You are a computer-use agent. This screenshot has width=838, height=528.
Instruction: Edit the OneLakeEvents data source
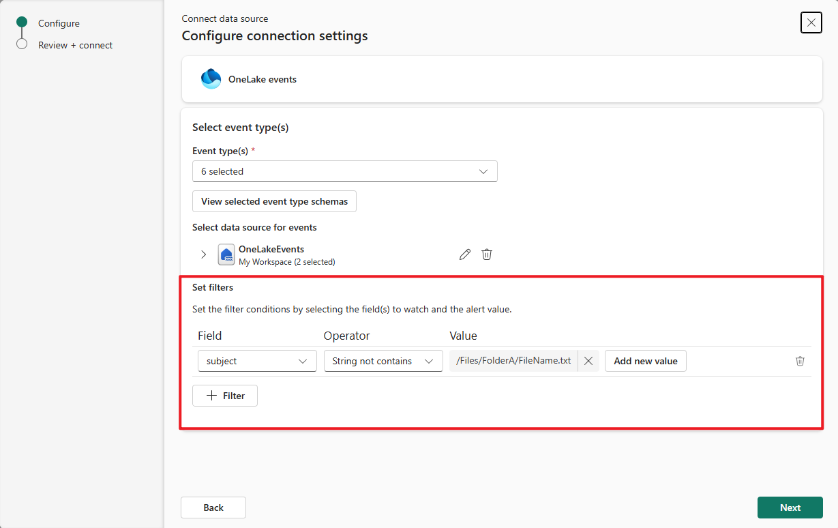click(x=464, y=254)
